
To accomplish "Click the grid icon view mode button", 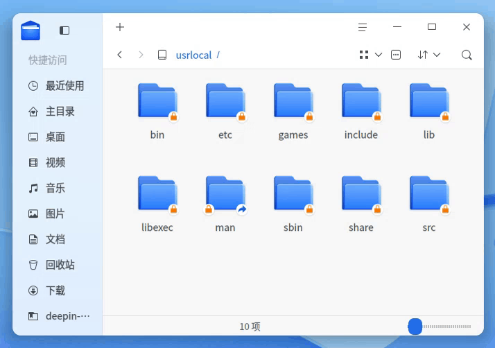I will click(364, 55).
